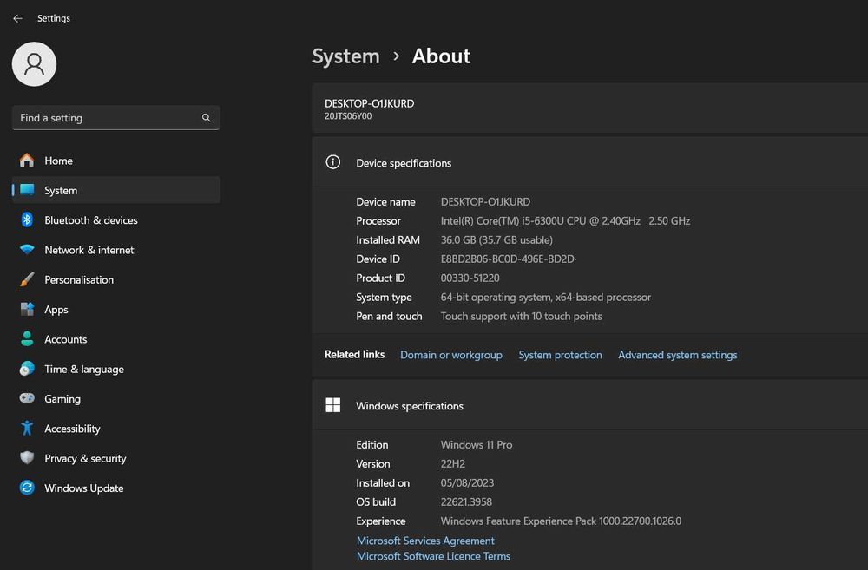Image resolution: width=868 pixels, height=570 pixels.
Task: Select Accounts in sidebar
Action: click(x=65, y=339)
